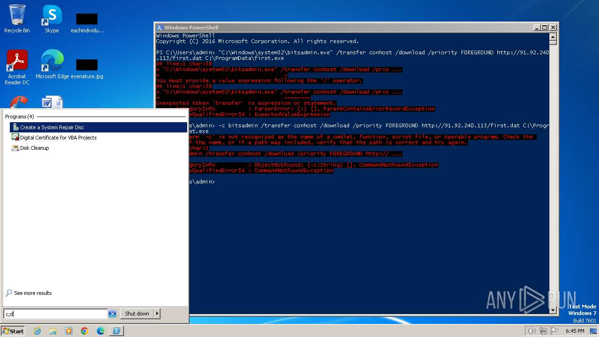Click the Shut down button

click(x=137, y=314)
